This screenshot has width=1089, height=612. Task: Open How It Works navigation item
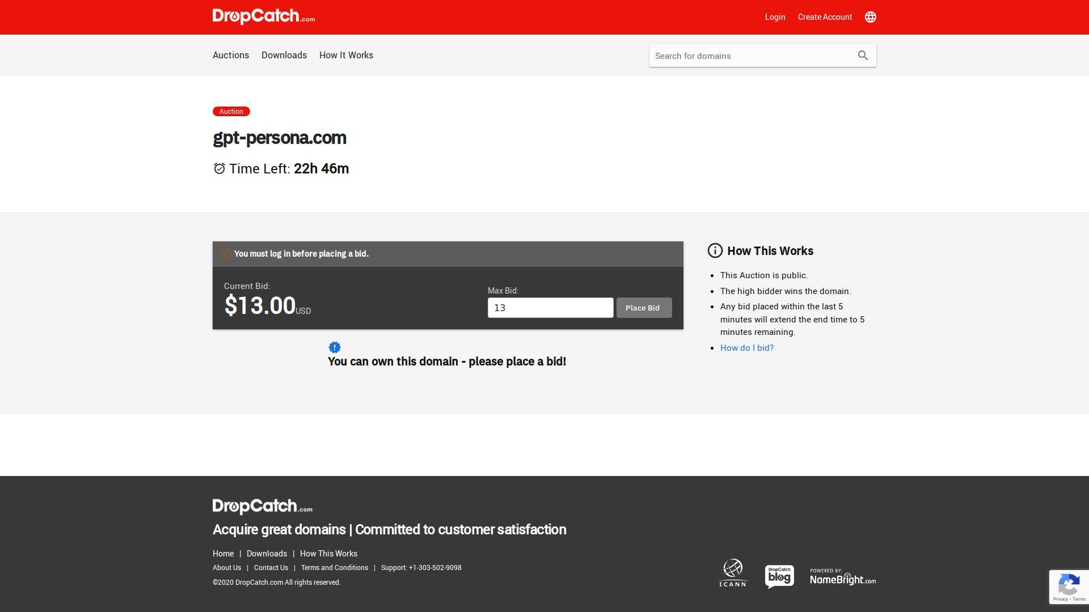[x=346, y=55]
